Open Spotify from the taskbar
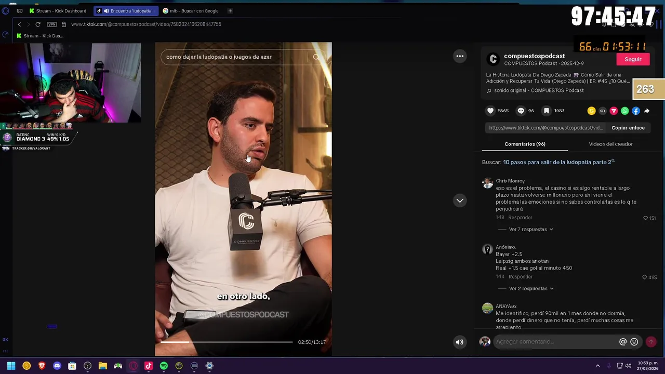 164,366
